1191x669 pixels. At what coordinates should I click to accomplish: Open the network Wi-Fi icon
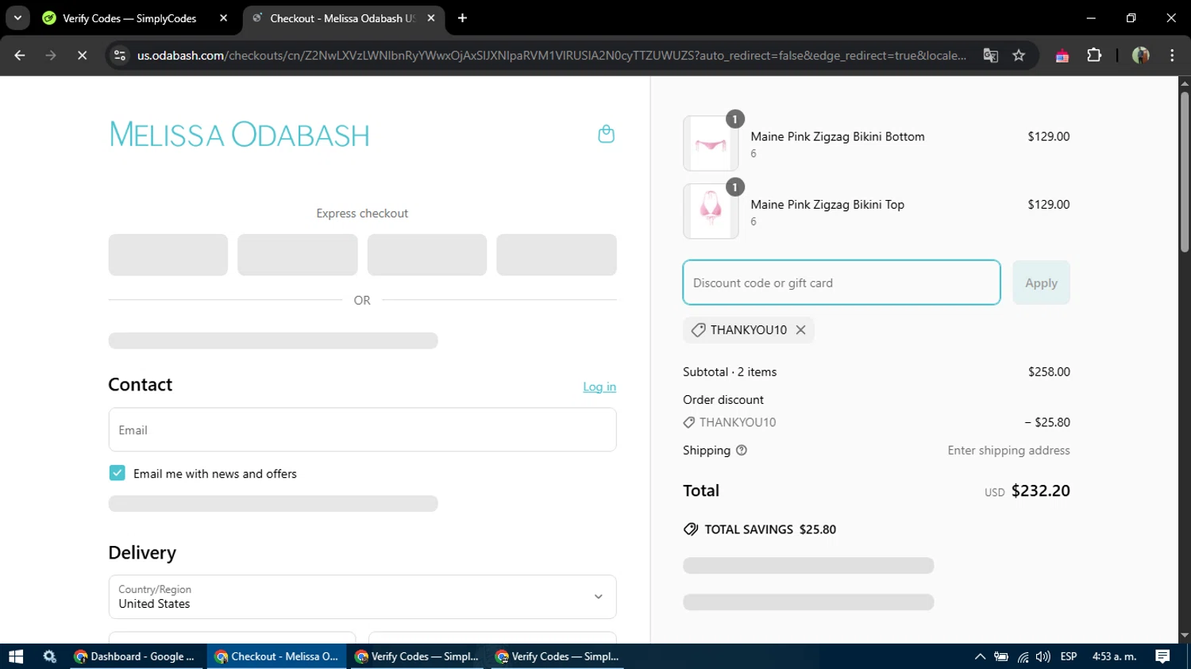tap(1023, 656)
